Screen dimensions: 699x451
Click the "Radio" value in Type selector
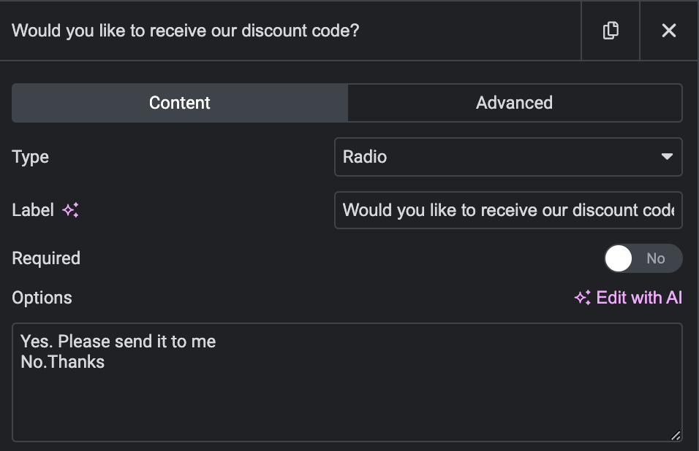tap(365, 157)
